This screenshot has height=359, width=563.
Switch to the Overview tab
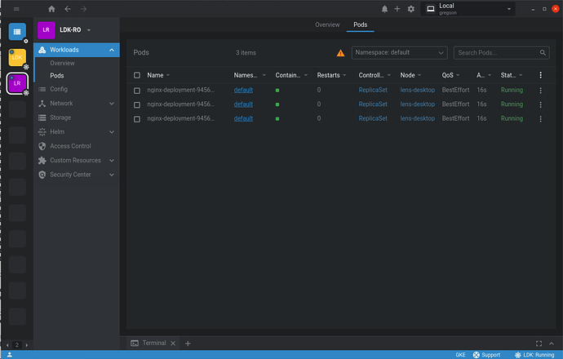[x=326, y=25]
